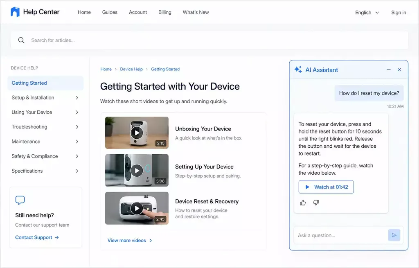Play the Device Reset & Recovery video
This screenshot has height=268, width=419.
tap(137, 208)
